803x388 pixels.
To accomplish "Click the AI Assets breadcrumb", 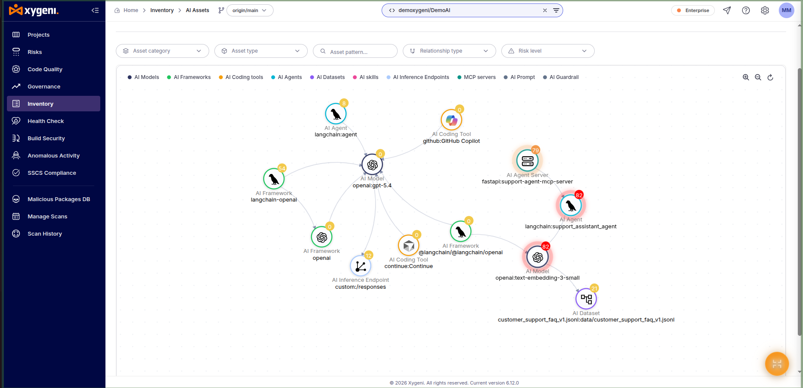I will pyautogui.click(x=197, y=10).
